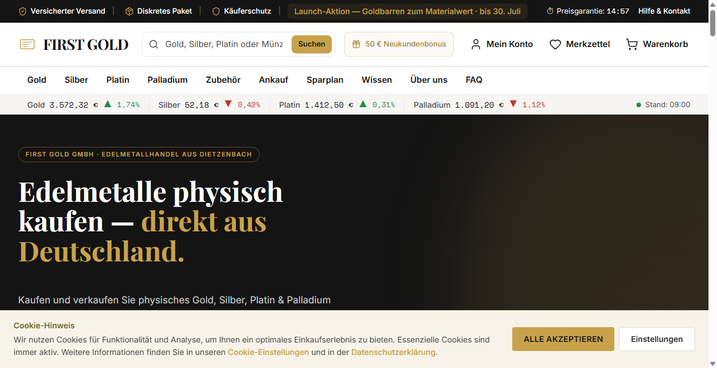Open Hilfe & Kontakt

664,11
